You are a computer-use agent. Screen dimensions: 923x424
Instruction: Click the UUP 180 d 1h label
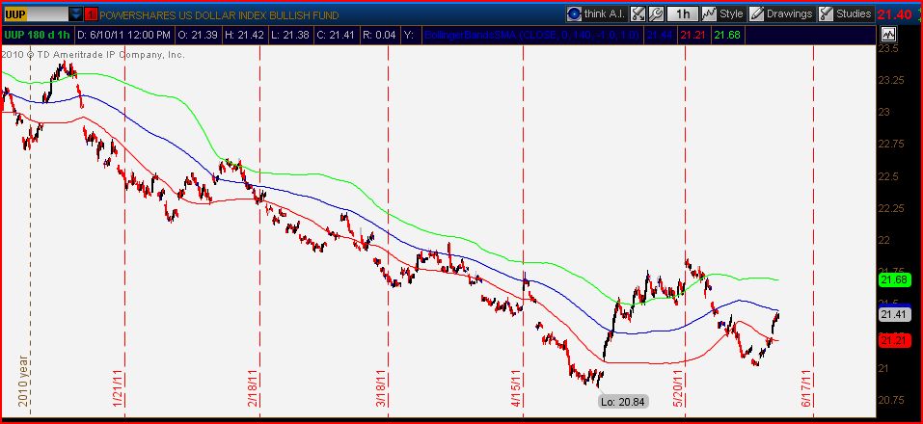(x=37, y=36)
